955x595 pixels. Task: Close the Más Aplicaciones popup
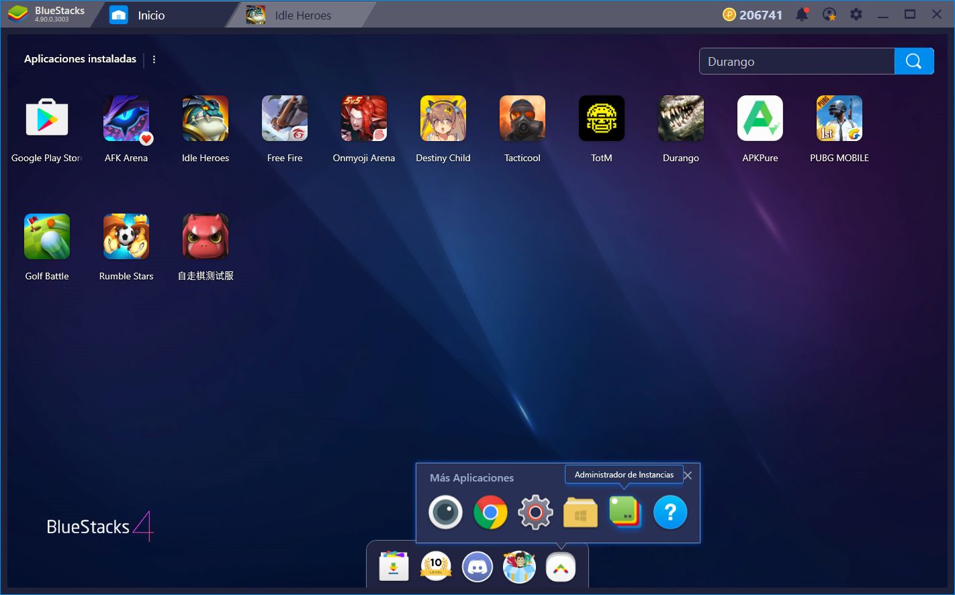point(688,475)
